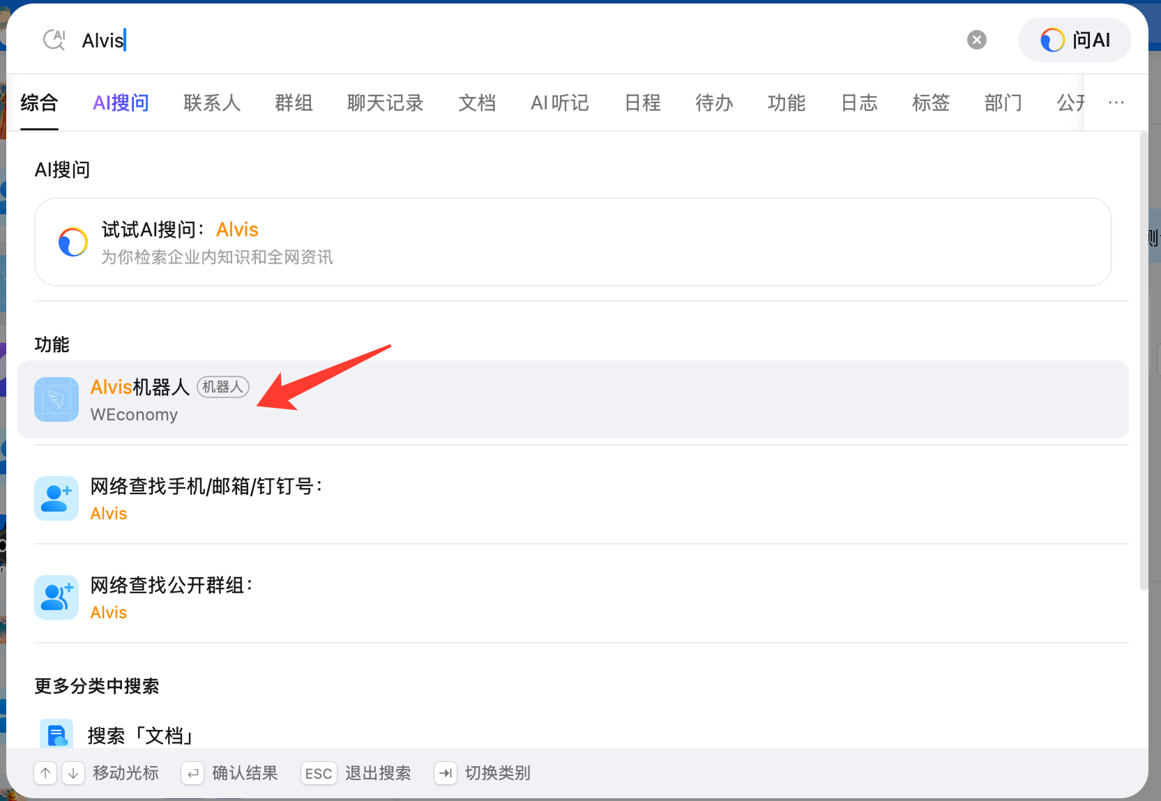
Task: Click the 更多分类中搜索 heading
Action: click(x=97, y=686)
